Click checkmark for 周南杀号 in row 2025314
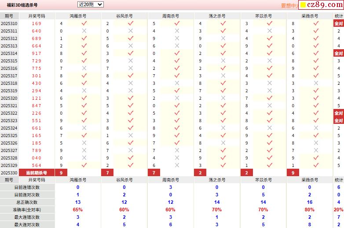Screen dimensions: 344x228 (x=177, y=53)
